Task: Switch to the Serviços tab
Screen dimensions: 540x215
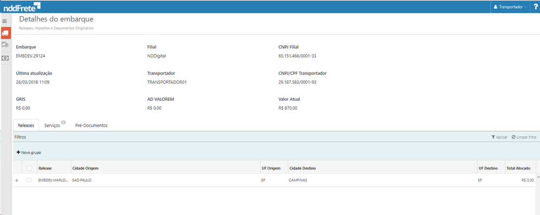Action: (x=52, y=125)
